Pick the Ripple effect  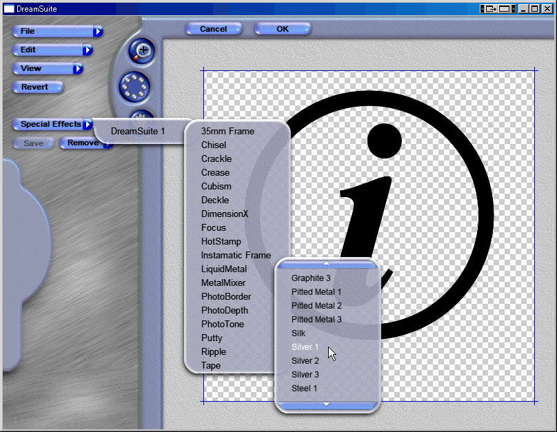[214, 352]
